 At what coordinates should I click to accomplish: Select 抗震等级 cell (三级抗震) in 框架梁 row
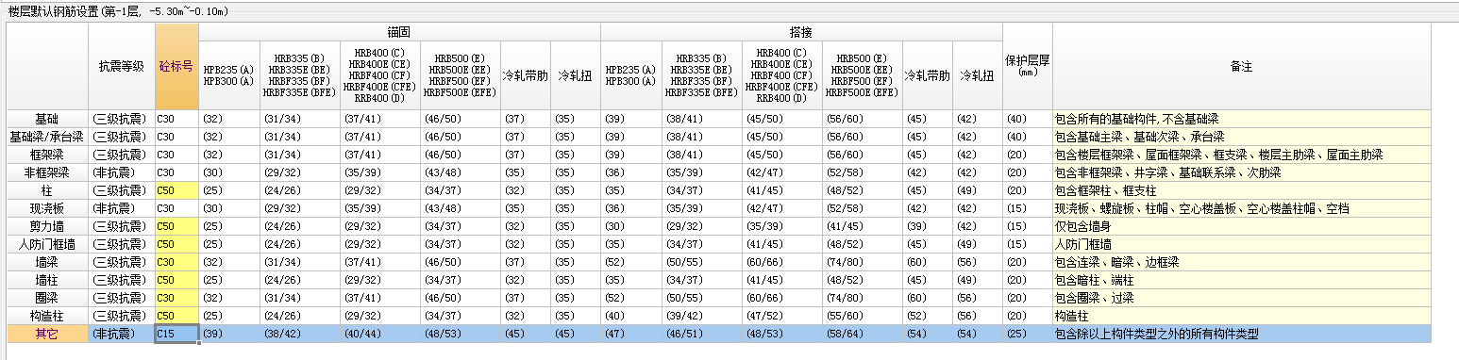pyautogui.click(x=122, y=155)
